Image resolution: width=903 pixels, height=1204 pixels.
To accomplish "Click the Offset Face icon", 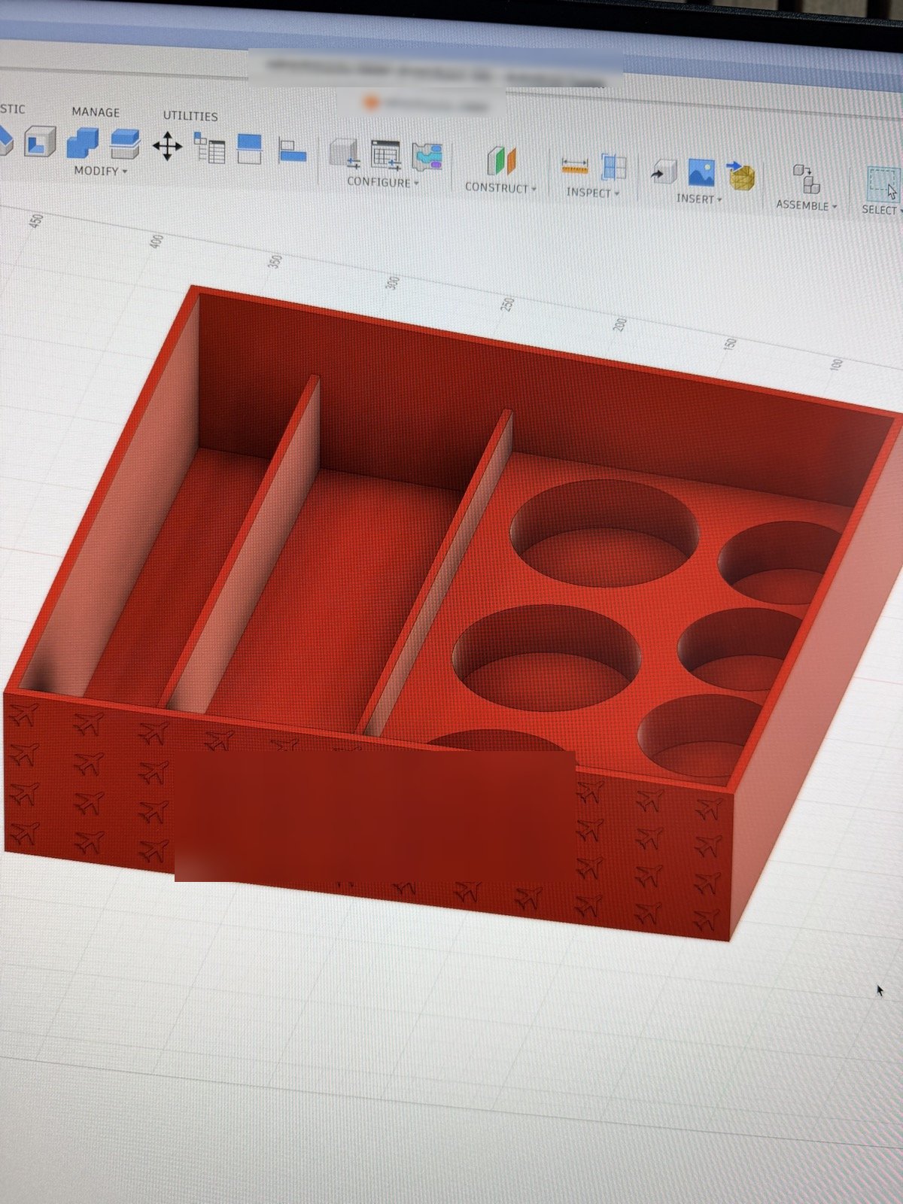I will coord(250,148).
